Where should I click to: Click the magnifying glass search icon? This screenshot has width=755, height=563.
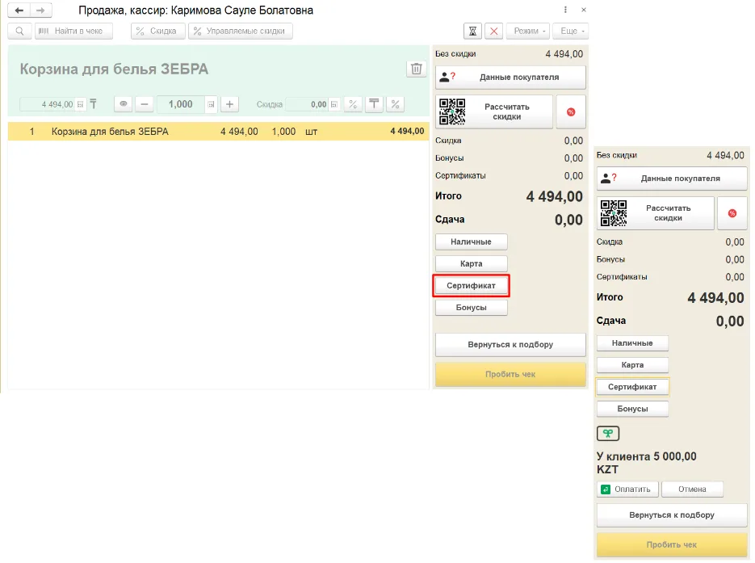(19, 31)
